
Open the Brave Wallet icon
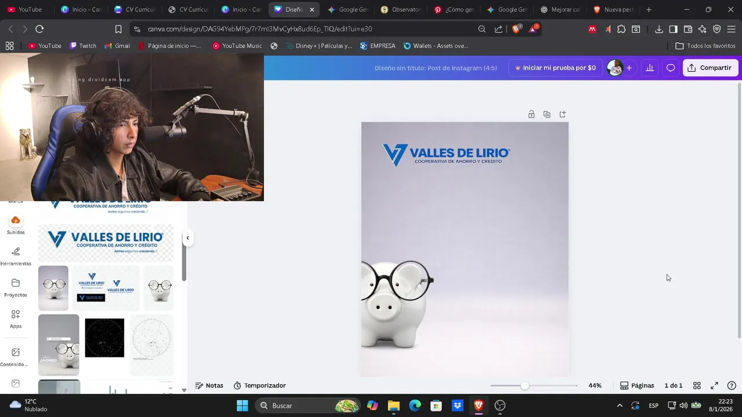click(x=688, y=29)
